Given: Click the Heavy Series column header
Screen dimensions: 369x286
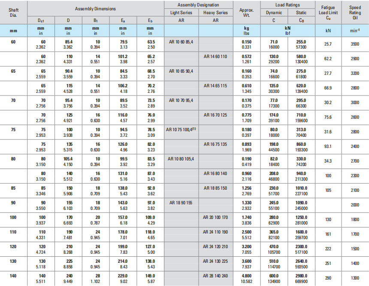Looking at the screenshot, I should (216, 13).
